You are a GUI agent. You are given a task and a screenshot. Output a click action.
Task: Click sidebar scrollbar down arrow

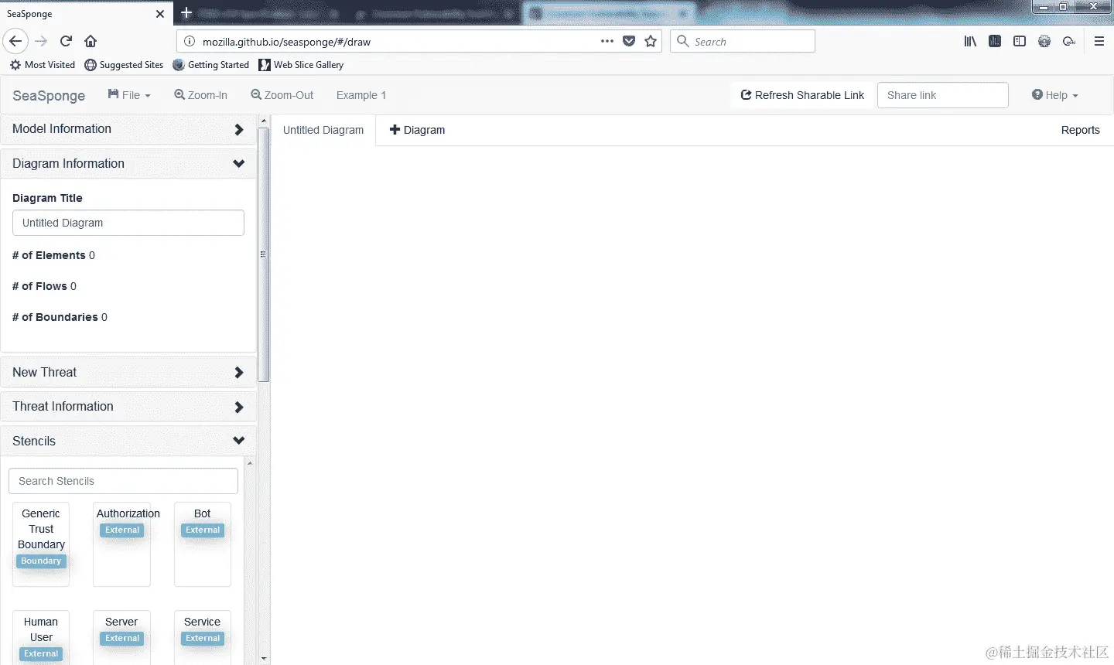click(x=264, y=659)
